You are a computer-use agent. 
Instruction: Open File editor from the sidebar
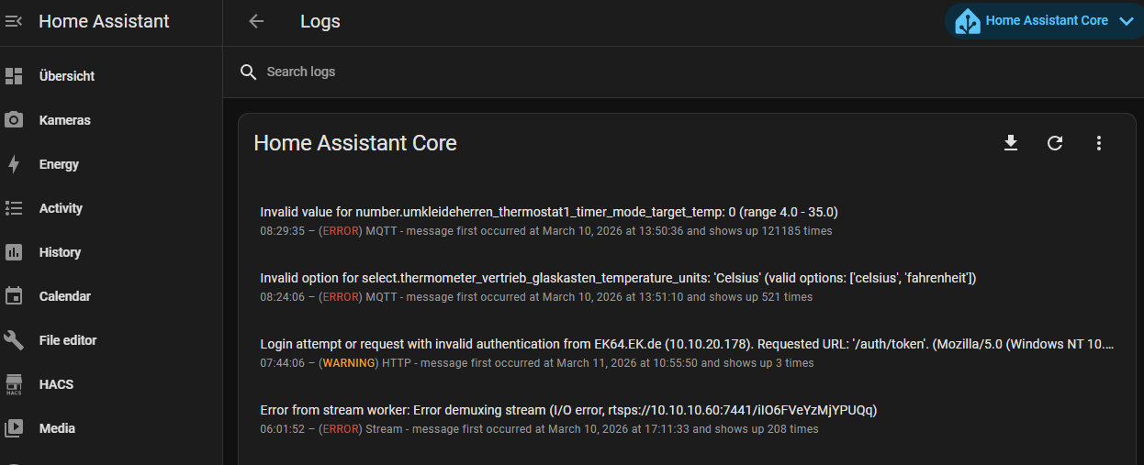(x=68, y=340)
